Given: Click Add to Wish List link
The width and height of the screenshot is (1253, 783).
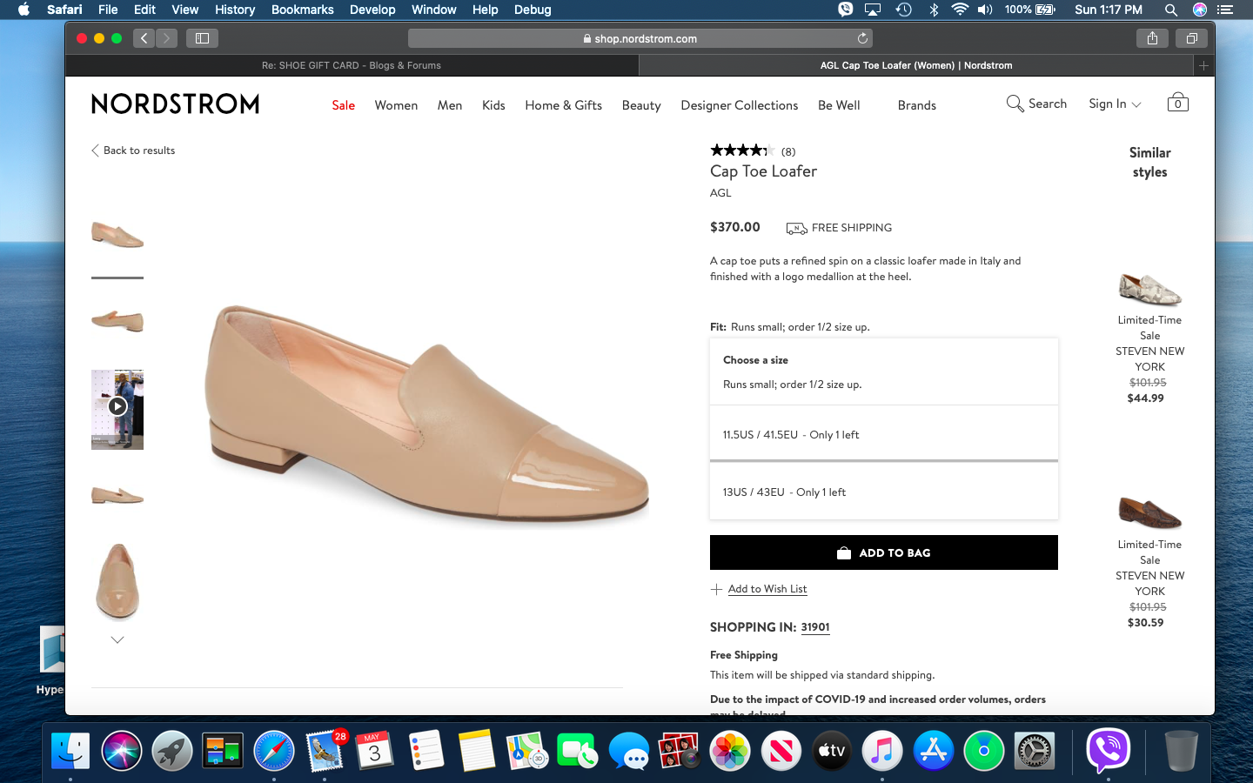Looking at the screenshot, I should [767, 589].
